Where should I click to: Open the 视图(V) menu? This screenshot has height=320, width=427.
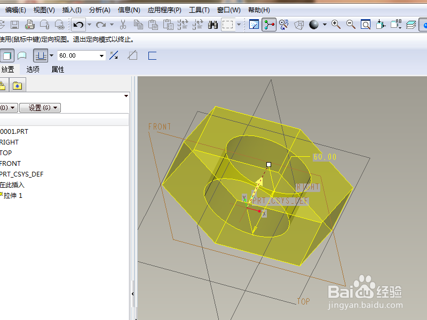point(44,10)
